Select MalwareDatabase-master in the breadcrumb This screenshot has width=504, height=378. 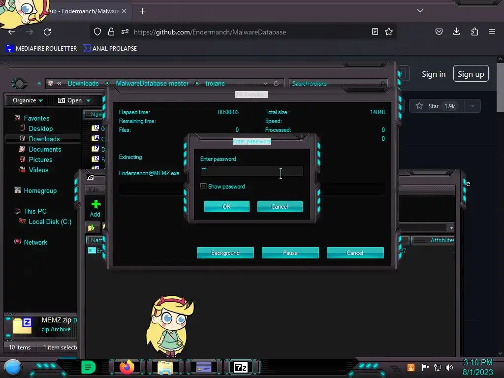[152, 84]
